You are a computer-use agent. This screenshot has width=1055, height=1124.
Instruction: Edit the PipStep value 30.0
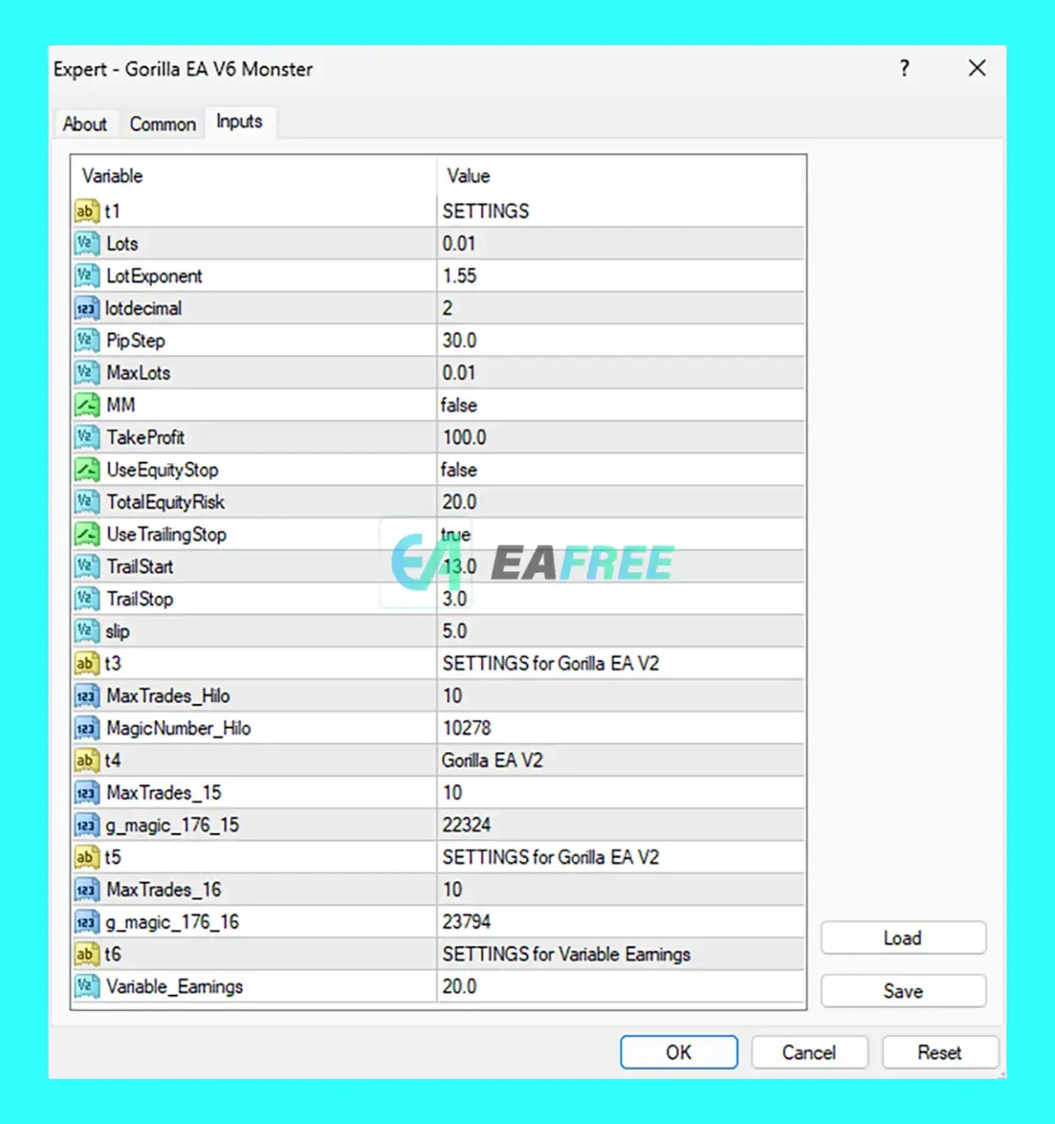coord(622,340)
